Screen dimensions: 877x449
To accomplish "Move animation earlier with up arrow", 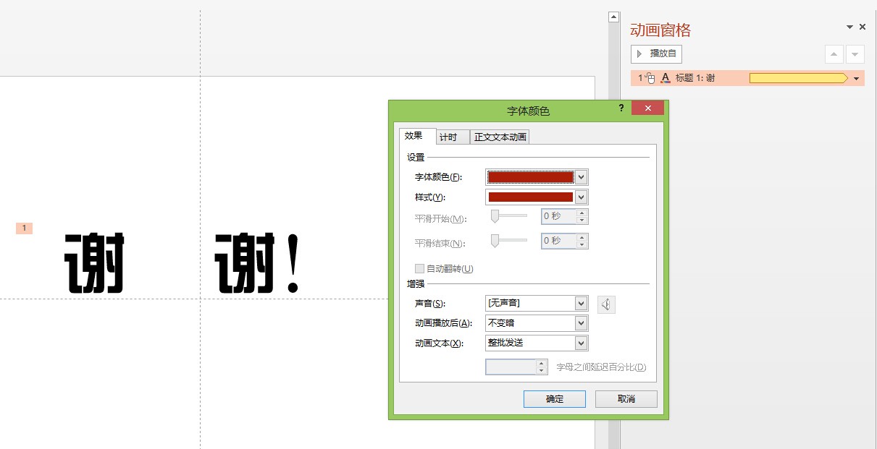I will [834, 54].
